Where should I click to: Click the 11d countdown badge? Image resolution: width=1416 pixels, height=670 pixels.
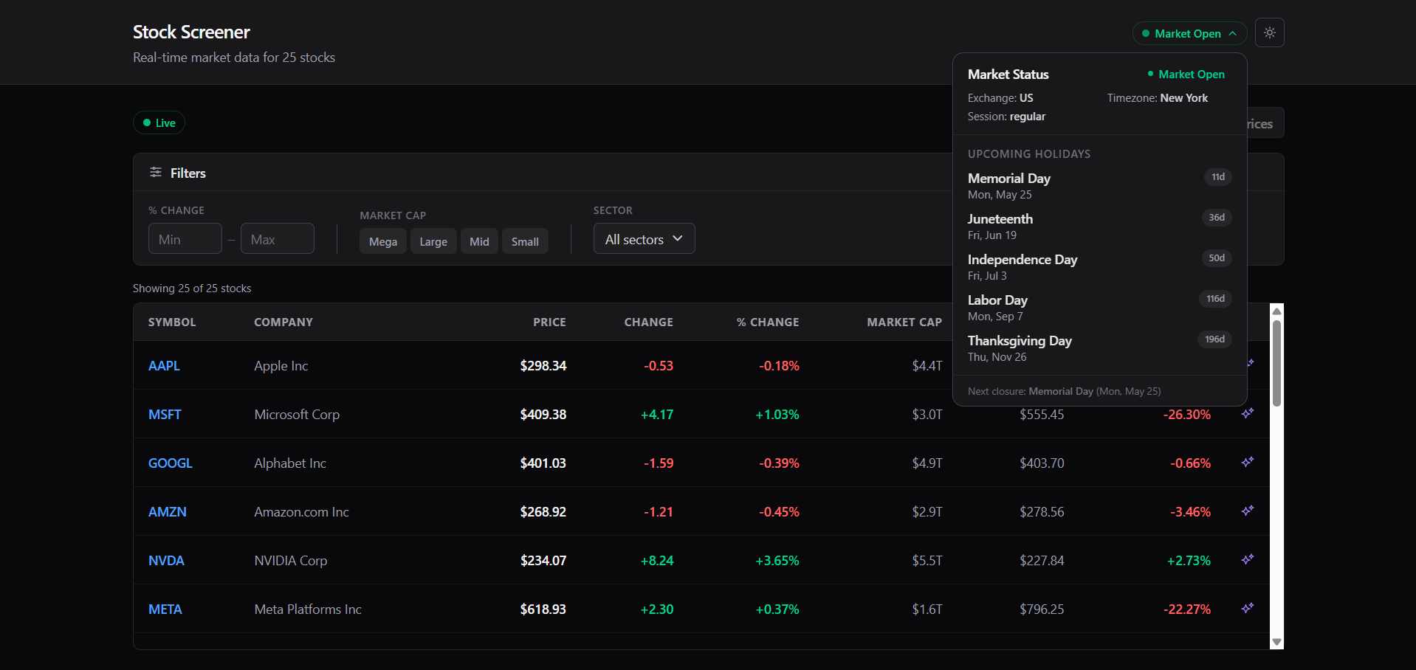tap(1218, 177)
